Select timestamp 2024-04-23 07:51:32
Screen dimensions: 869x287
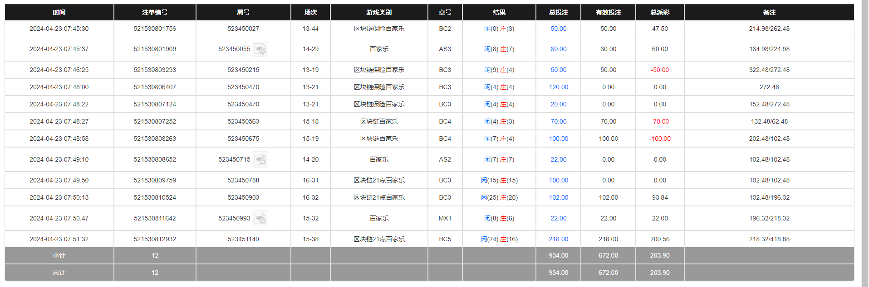(59, 239)
